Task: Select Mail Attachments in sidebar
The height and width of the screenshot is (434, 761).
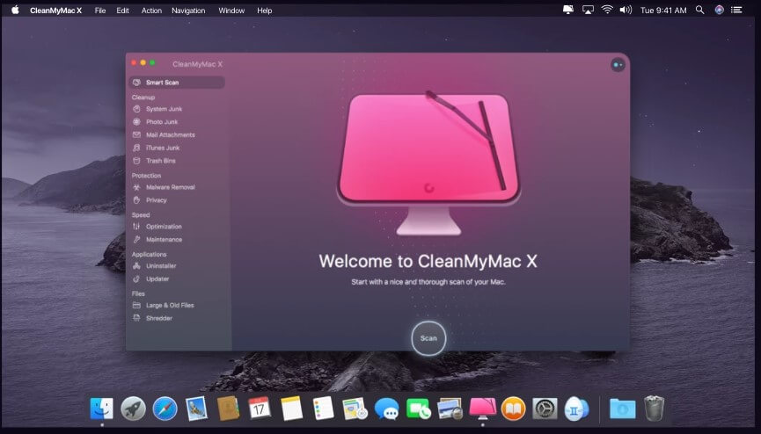Action: tap(170, 135)
